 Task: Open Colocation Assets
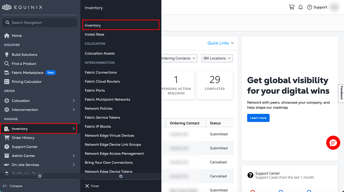(x=100, y=53)
